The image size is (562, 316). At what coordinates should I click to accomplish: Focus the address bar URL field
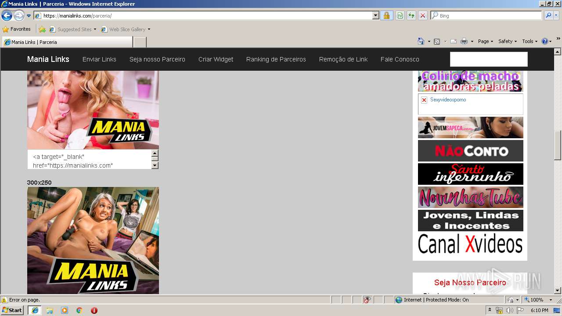tap(203, 16)
